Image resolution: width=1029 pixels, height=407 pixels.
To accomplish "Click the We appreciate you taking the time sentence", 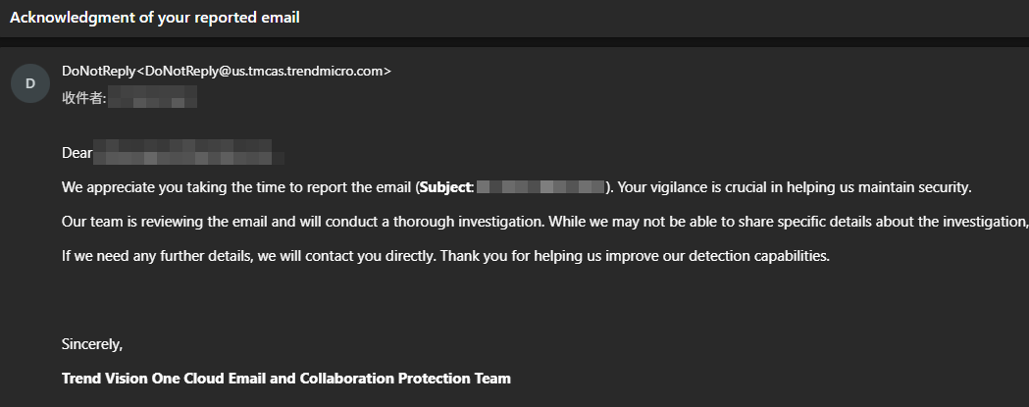I will coord(235,186).
